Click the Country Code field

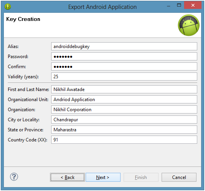[x=124, y=139]
